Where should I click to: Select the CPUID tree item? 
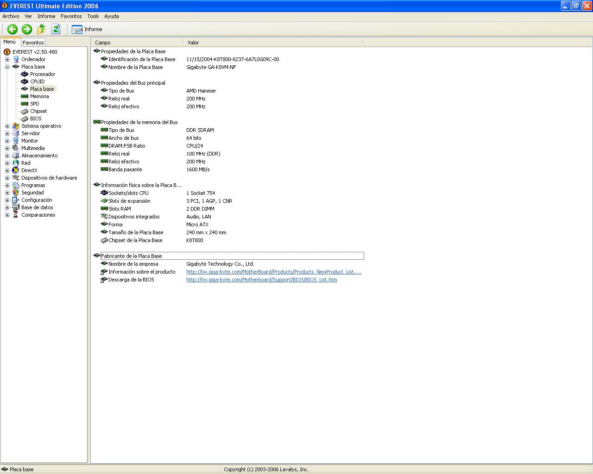coord(37,81)
